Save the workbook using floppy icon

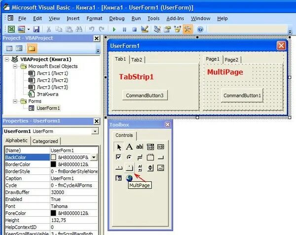[36, 30]
